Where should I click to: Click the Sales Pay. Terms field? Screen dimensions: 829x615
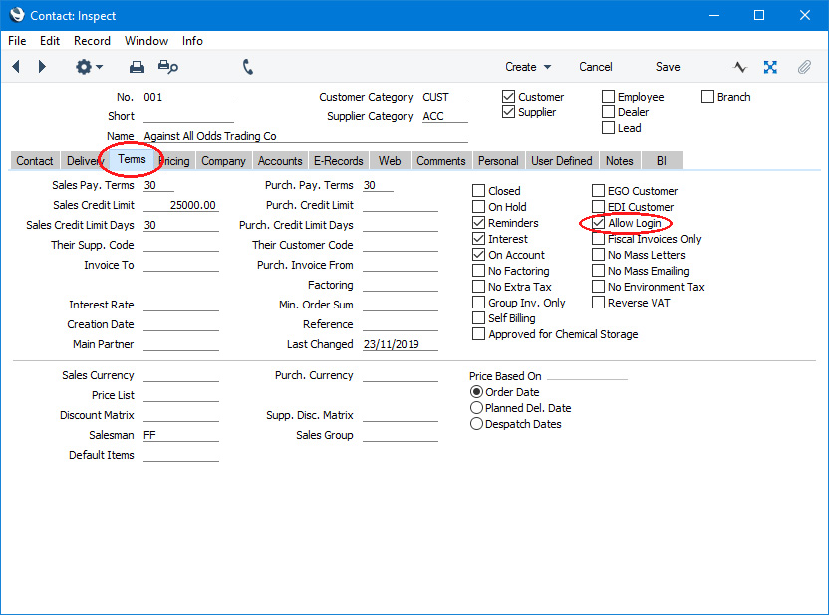pyautogui.click(x=158, y=185)
